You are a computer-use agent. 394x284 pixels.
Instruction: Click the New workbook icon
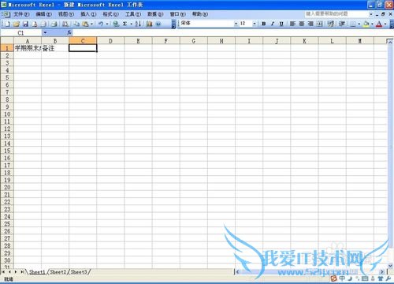click(x=8, y=24)
